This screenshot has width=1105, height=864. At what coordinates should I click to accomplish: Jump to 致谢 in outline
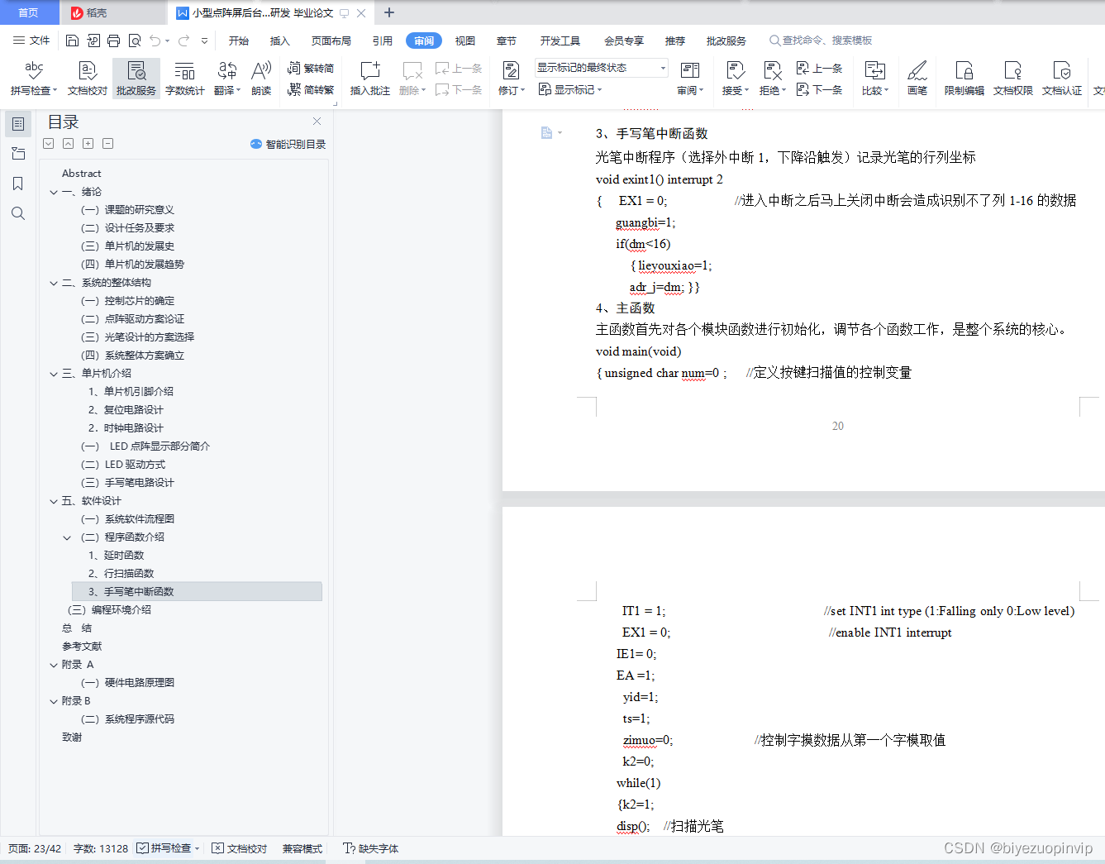[x=72, y=738]
